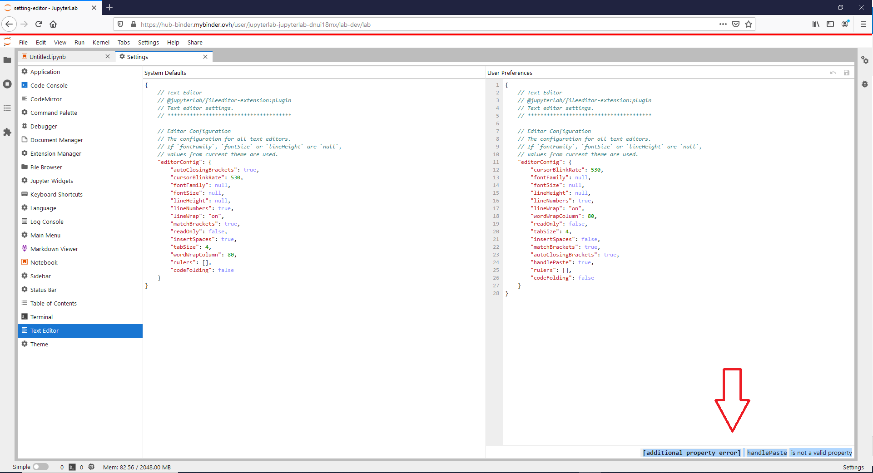Viewport: 873px width, 473px height.
Task: Open Property Inspector gears icon on right
Action: tap(865, 60)
